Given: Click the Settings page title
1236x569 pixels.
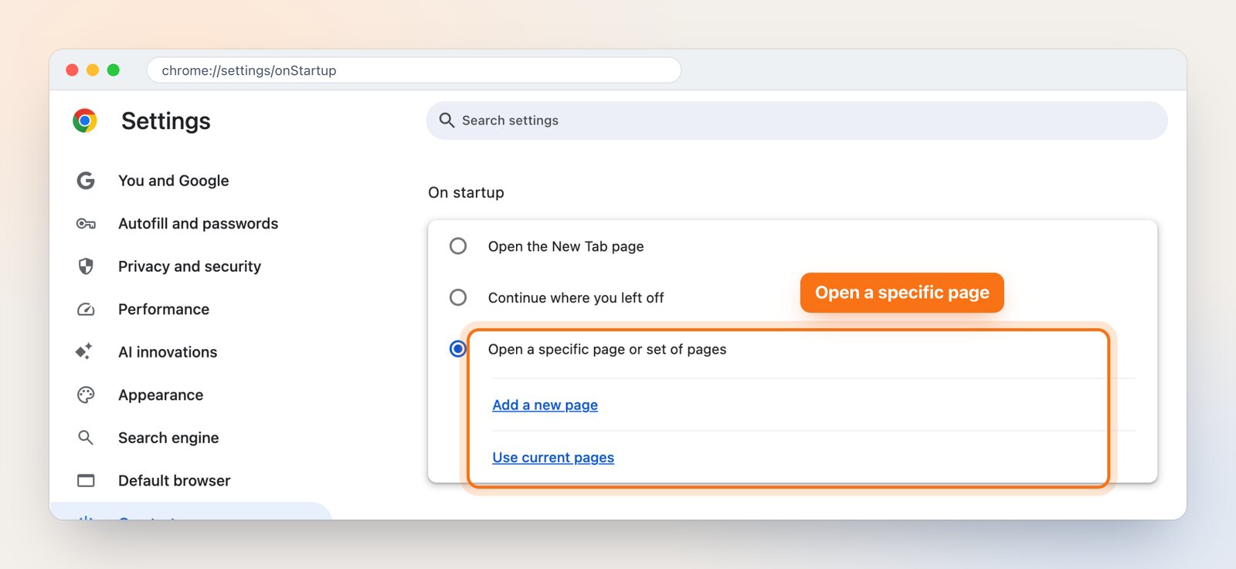Looking at the screenshot, I should (x=166, y=121).
